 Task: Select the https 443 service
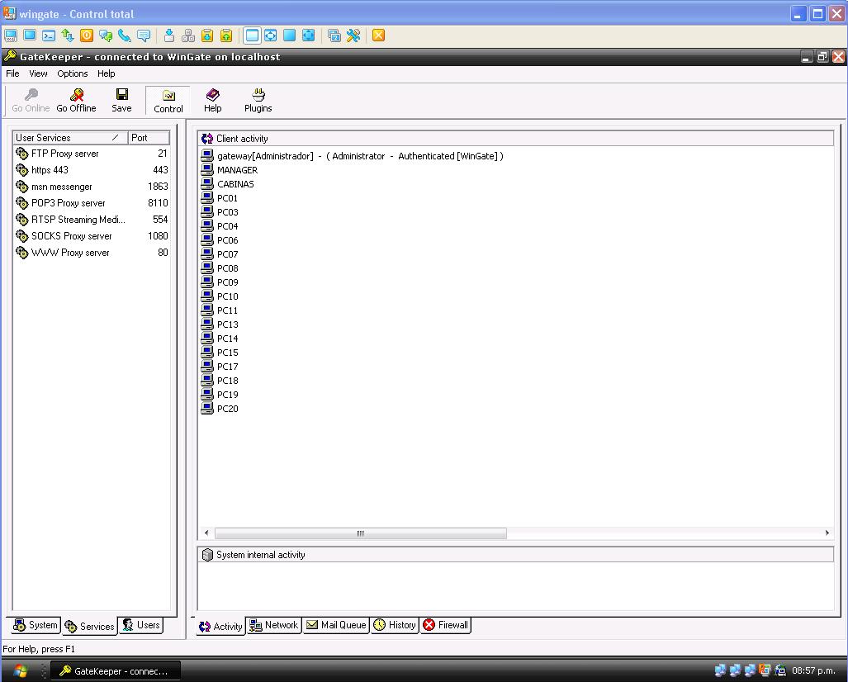point(91,170)
